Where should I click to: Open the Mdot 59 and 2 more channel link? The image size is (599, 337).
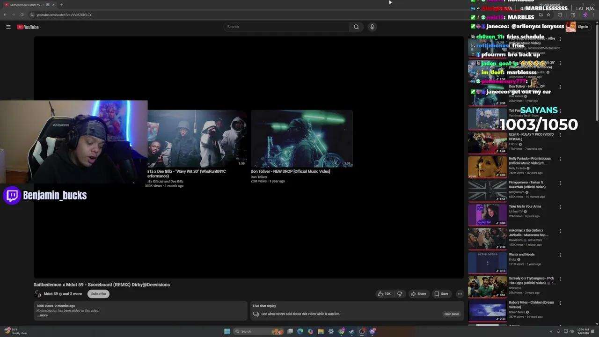(63, 294)
